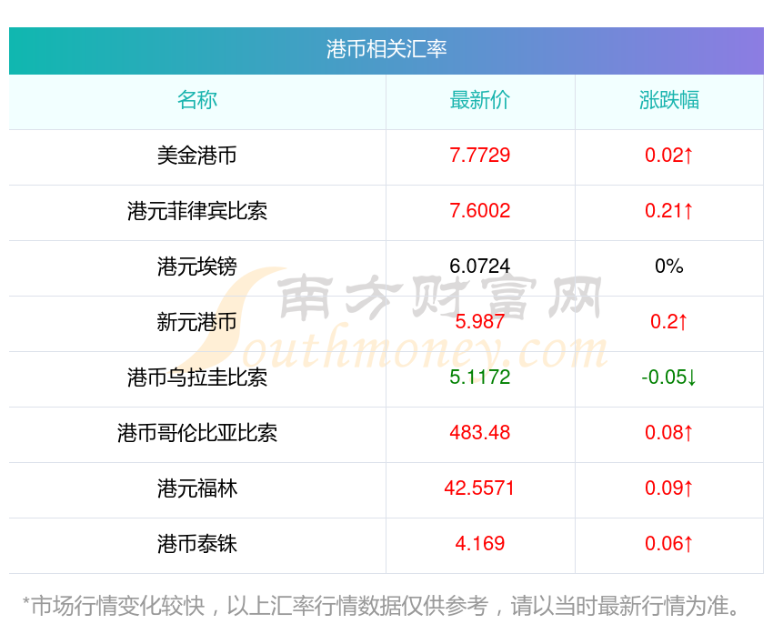Click the 港币泰铢 row name
Viewport: 773px width, 634px height.
(x=197, y=544)
